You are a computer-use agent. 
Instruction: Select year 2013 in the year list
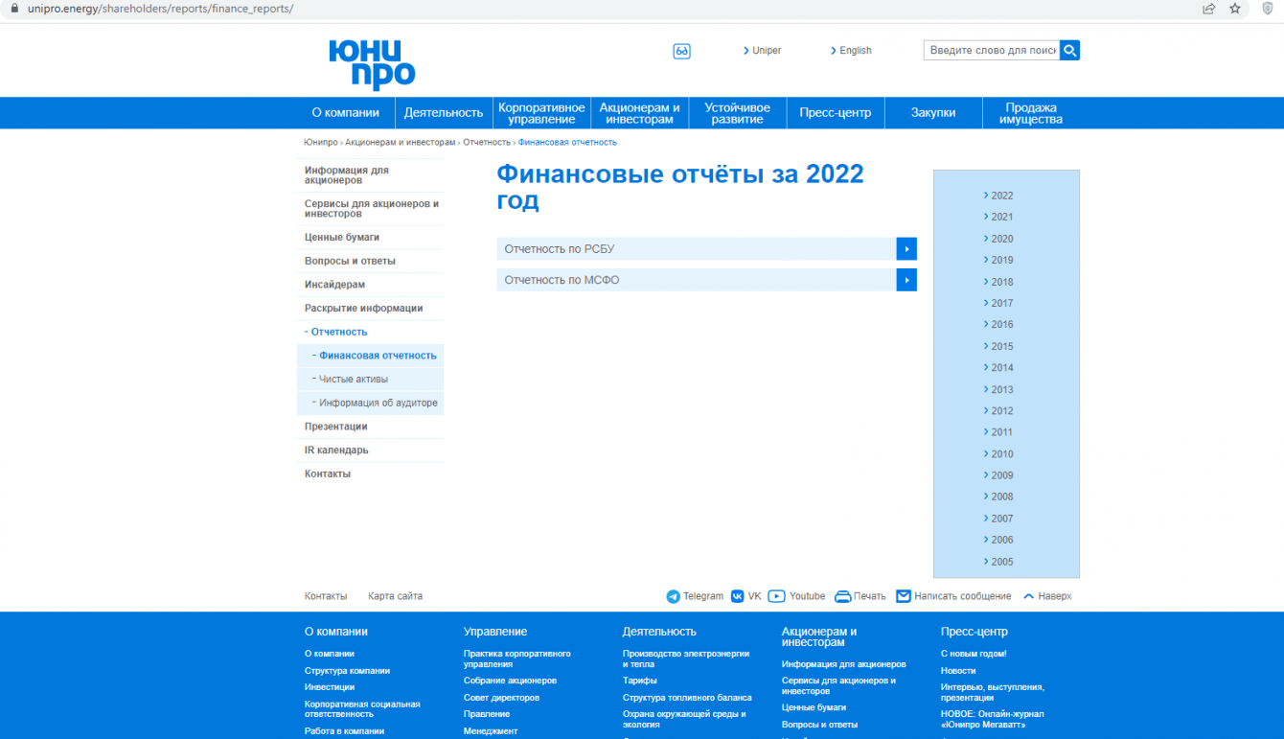[1002, 389]
